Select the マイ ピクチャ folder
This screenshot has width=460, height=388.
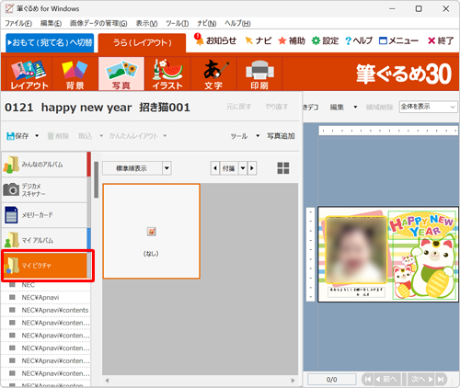pos(45,266)
